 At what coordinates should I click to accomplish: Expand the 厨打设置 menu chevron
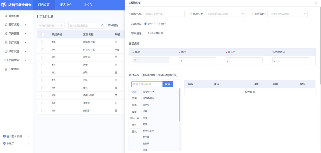click(25, 42)
